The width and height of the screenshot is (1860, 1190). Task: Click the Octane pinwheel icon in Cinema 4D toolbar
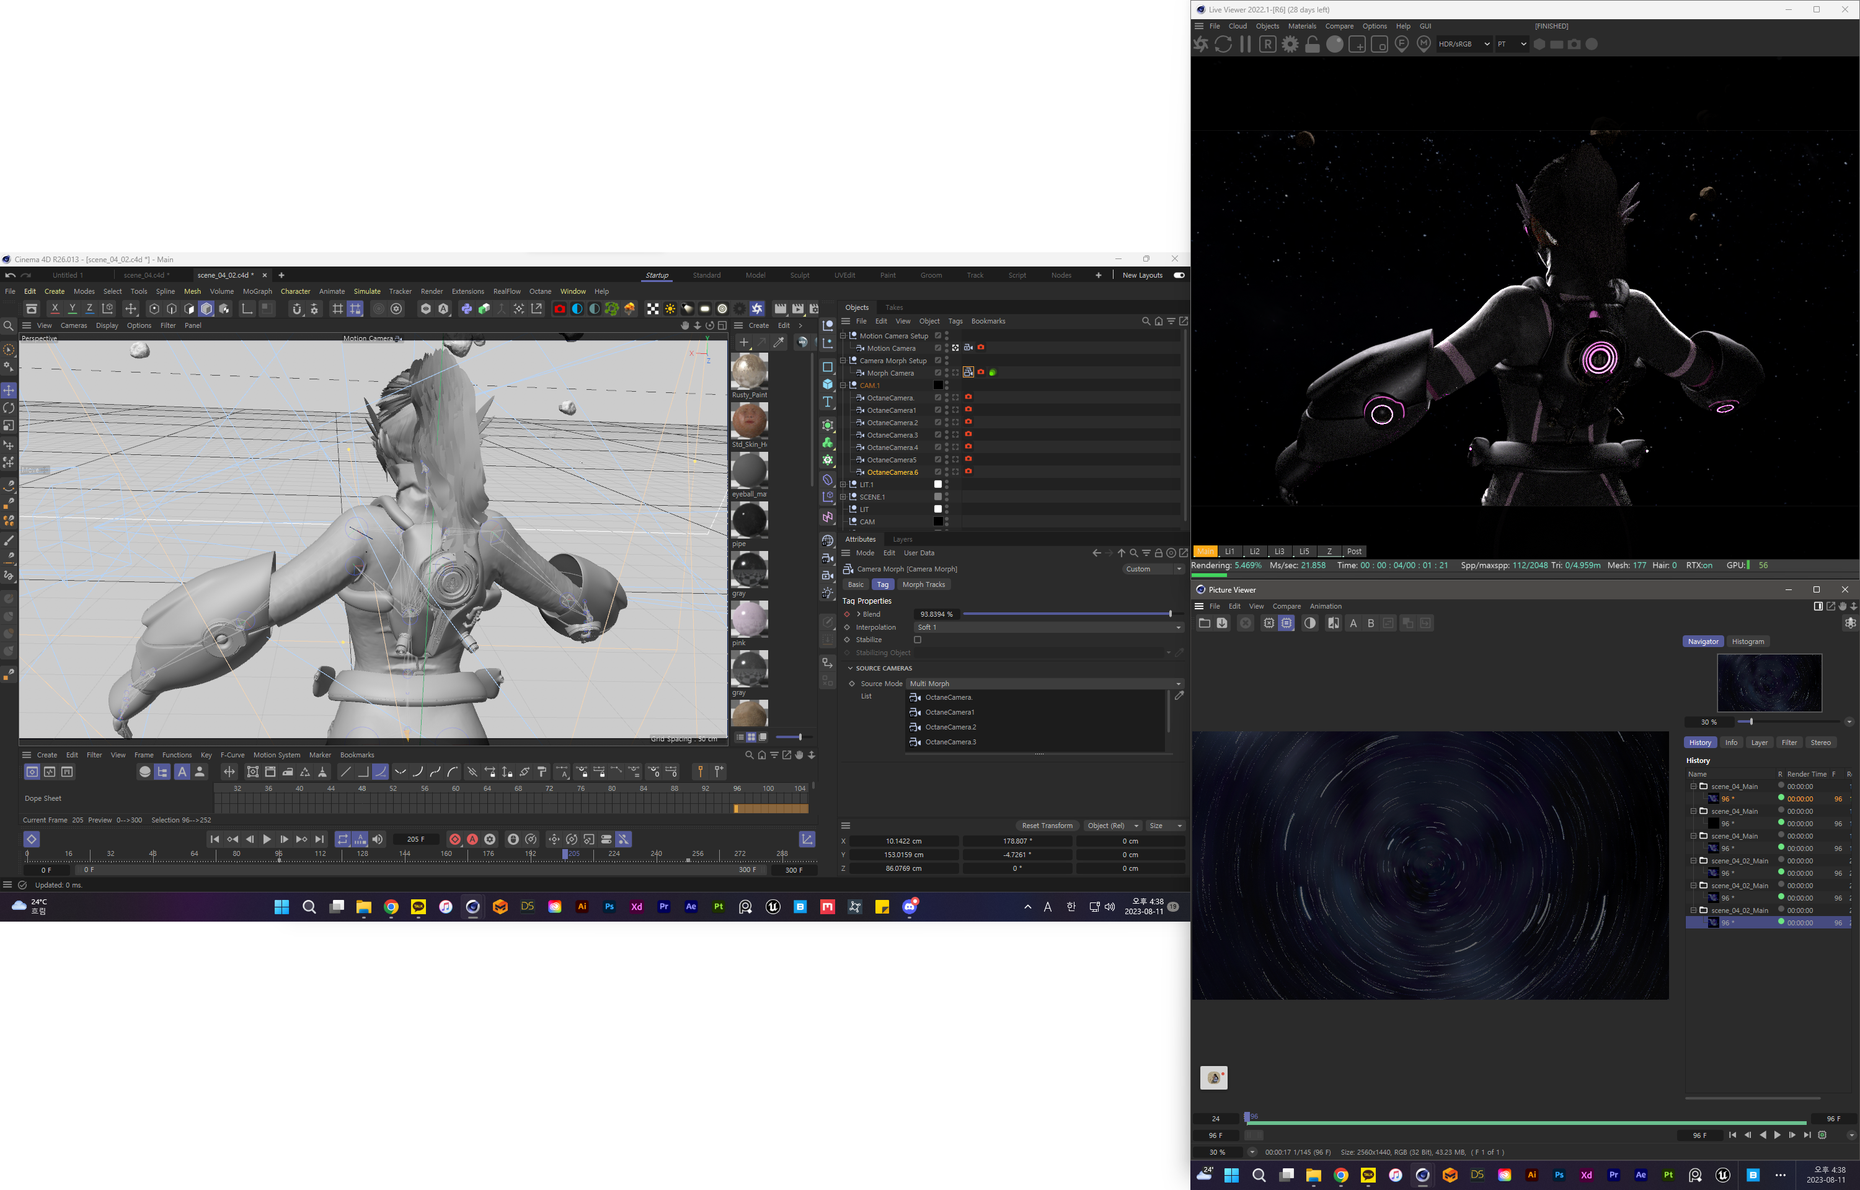pyautogui.click(x=757, y=309)
